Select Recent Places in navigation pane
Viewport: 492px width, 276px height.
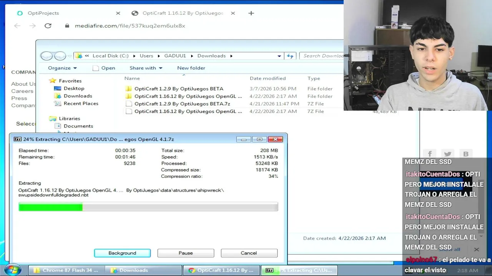pos(81,103)
